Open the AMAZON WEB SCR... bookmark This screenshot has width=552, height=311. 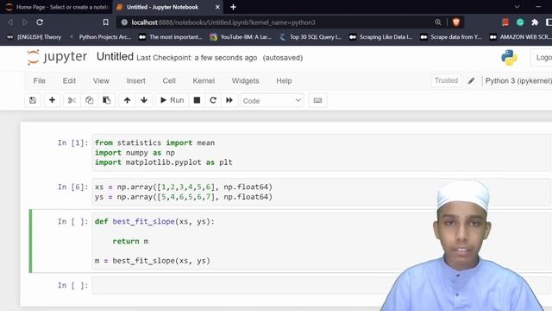click(521, 37)
